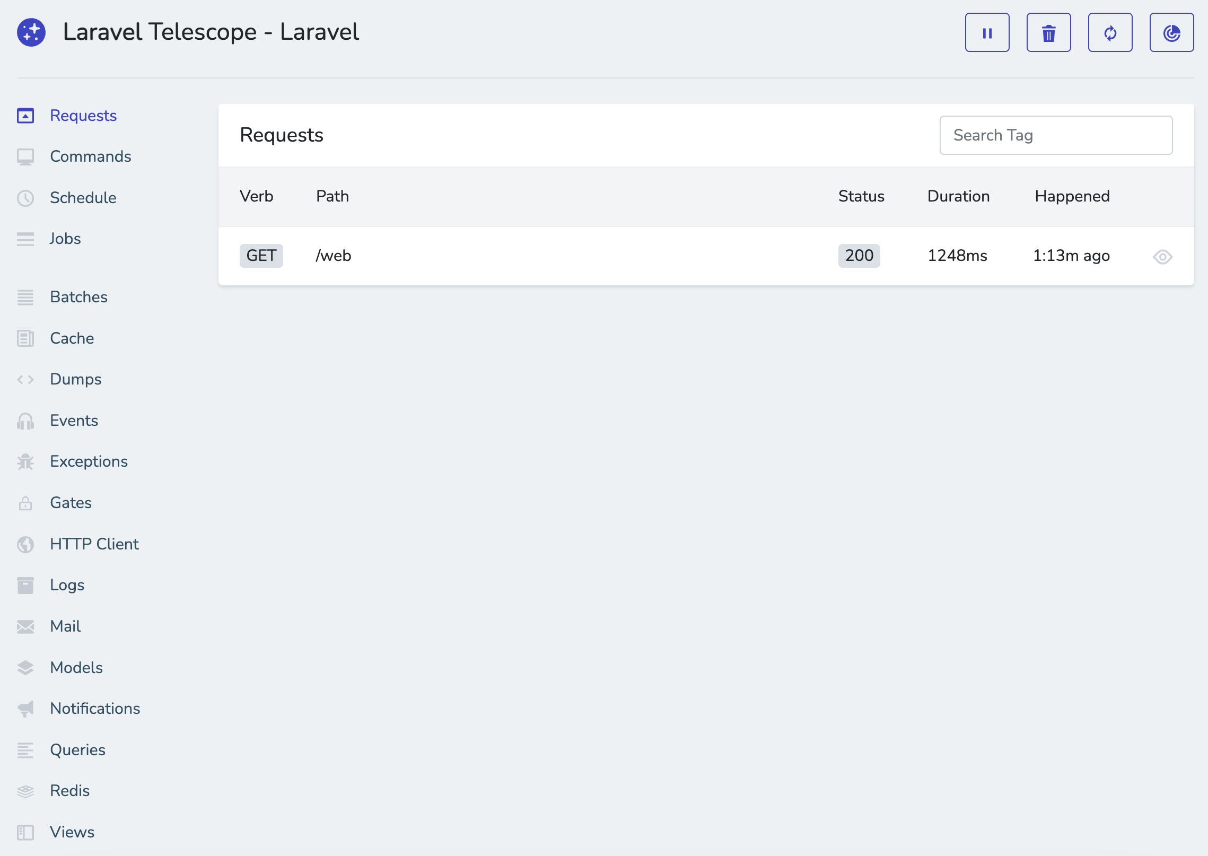Image resolution: width=1208 pixels, height=856 pixels.
Task: Click the 200 status badge
Action: coord(859,256)
